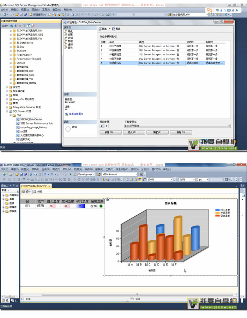Open the 连接 dropdown in Object Explorer
Viewport: 247px width, 318px height.
pos(5,26)
